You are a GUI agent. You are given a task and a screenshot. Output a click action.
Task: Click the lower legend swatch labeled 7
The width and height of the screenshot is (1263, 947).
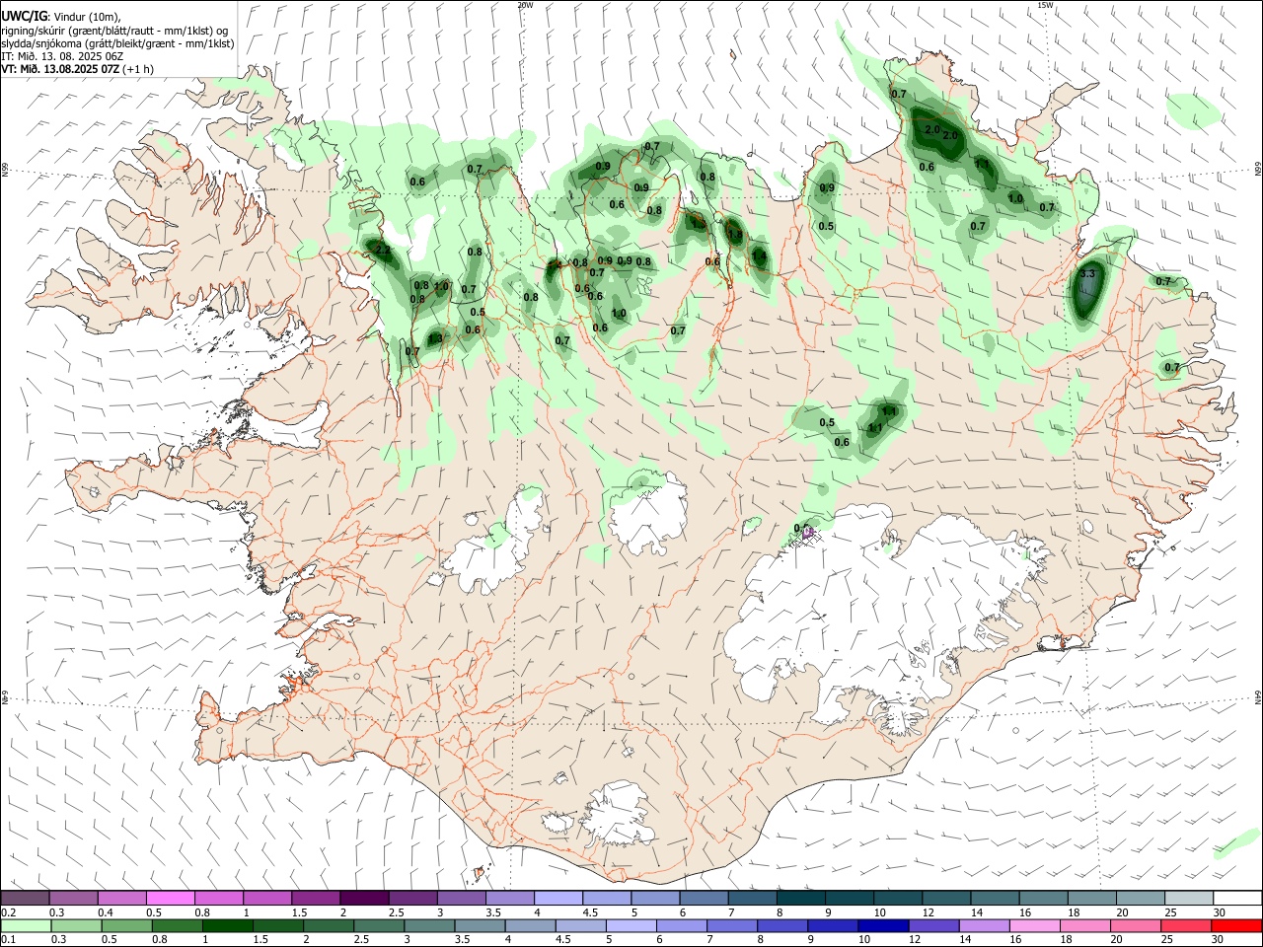pyautogui.click(x=732, y=925)
